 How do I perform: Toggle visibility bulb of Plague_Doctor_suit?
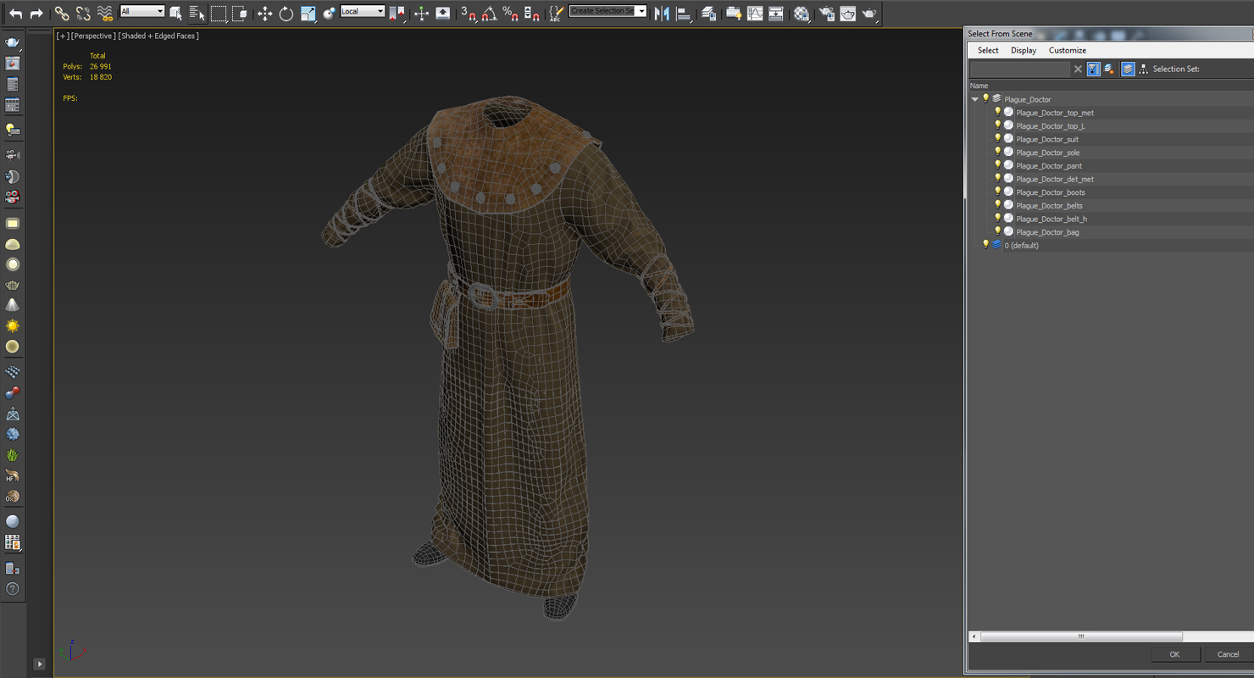(x=998, y=138)
